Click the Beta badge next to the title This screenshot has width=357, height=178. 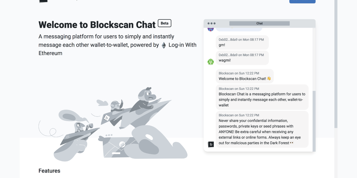click(x=165, y=23)
